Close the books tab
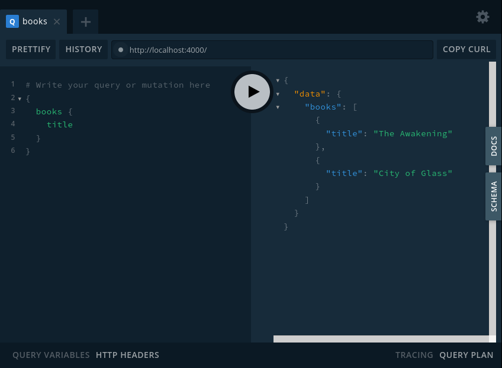 pos(57,21)
